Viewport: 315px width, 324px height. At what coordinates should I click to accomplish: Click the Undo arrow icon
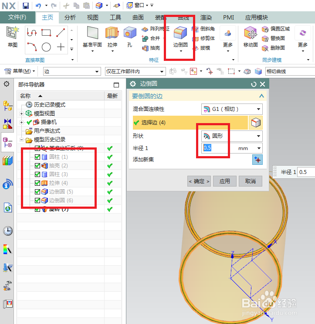click(x=38, y=6)
